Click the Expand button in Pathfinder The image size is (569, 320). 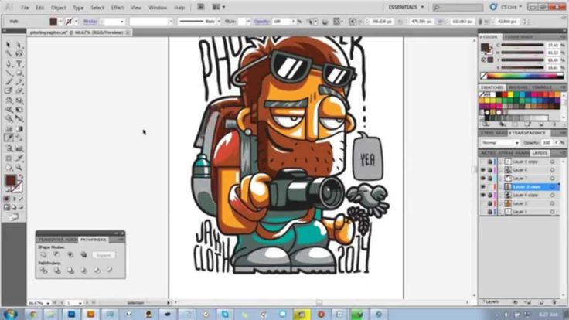[x=104, y=255]
